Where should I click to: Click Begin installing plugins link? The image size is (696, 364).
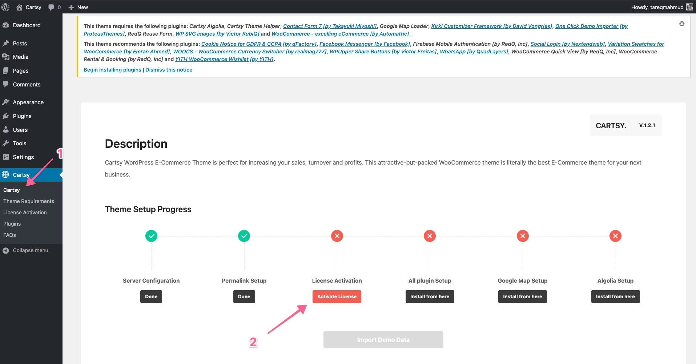112,70
